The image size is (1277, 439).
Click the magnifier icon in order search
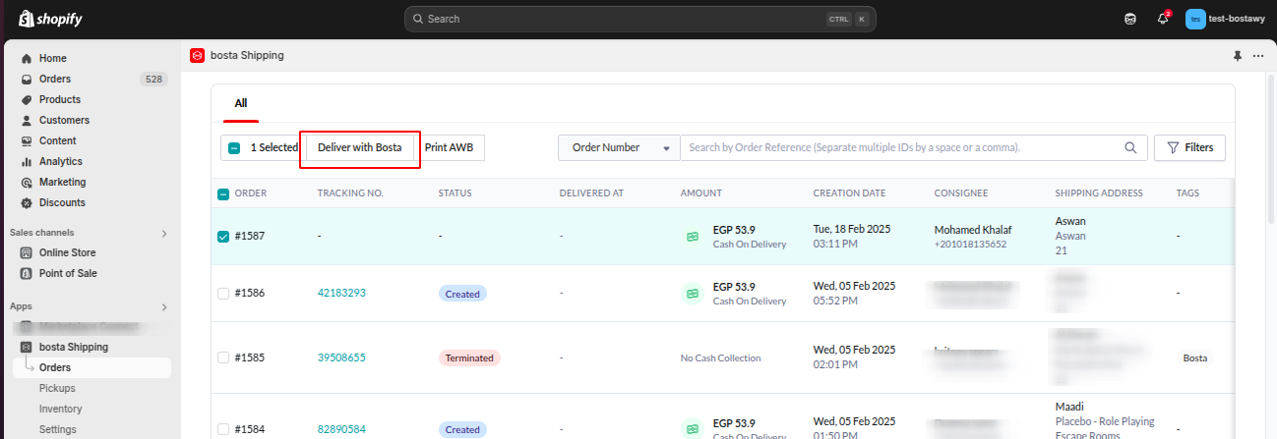(1130, 147)
